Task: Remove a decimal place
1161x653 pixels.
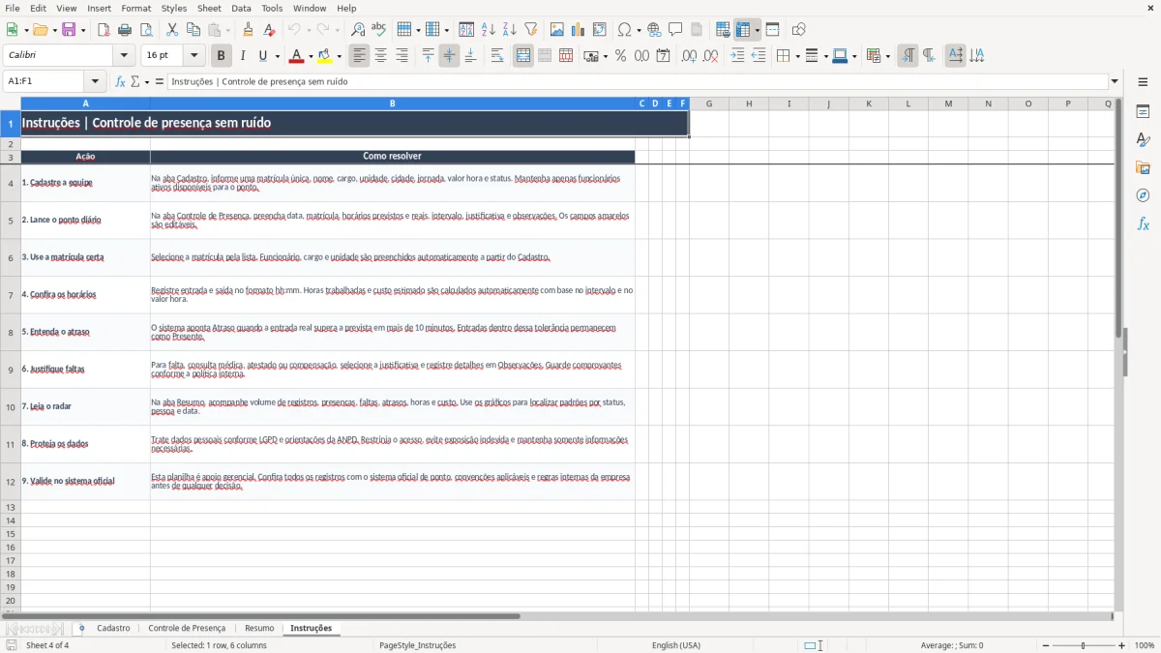Action: coord(710,56)
